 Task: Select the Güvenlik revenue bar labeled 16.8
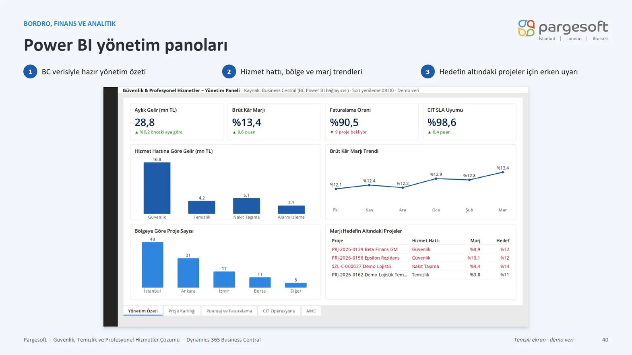[x=157, y=188]
